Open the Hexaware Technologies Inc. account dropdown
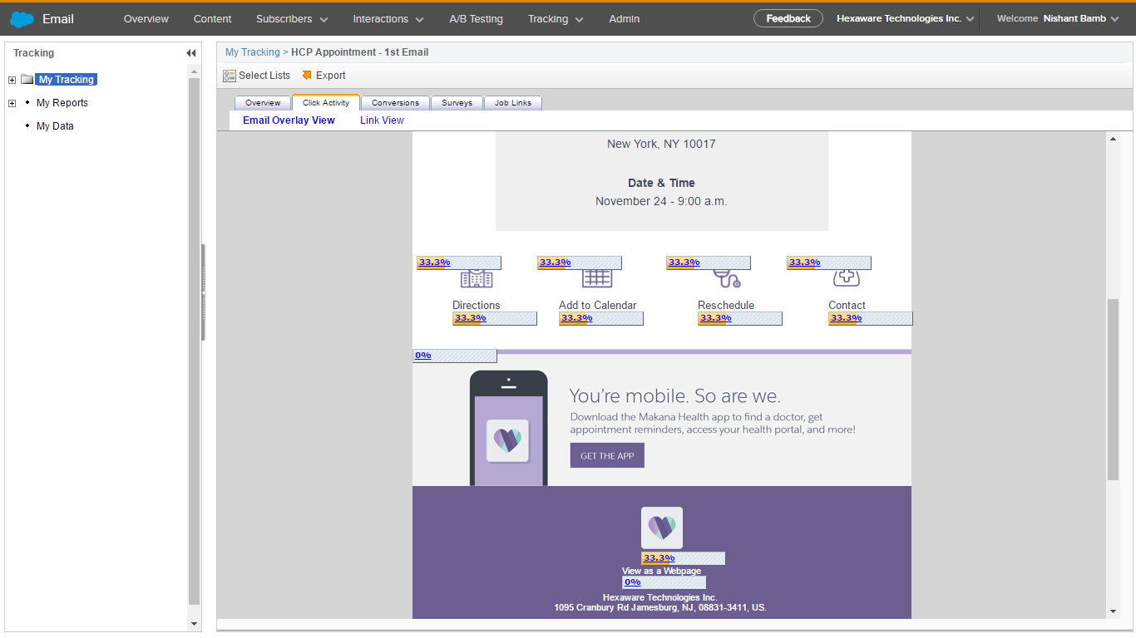Viewport: 1136px width, 638px height. 905,19
